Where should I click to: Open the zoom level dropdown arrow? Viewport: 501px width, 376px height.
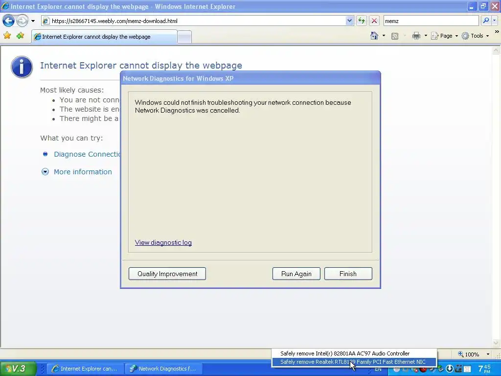(488, 354)
